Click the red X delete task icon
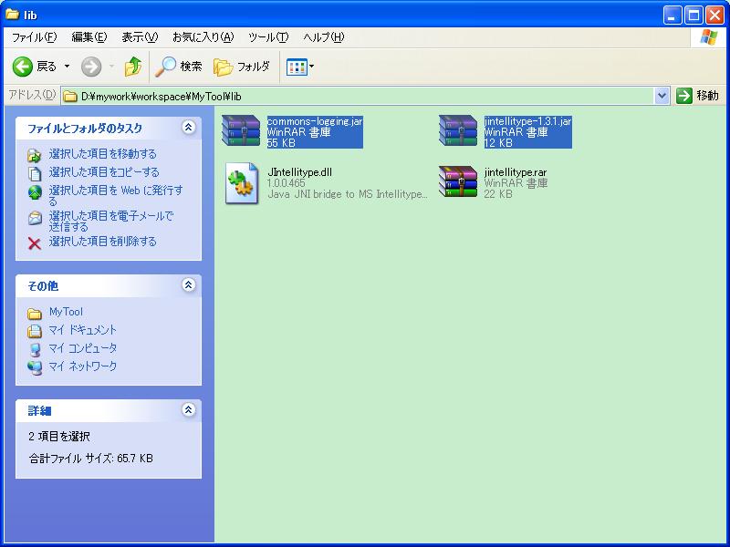This screenshot has height=547, width=730. pos(35,243)
